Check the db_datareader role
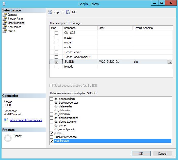The image size is (178, 160). [52, 106]
